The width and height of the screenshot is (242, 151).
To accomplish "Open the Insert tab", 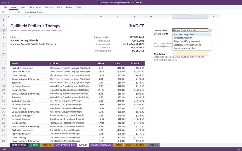I will point(23,7).
